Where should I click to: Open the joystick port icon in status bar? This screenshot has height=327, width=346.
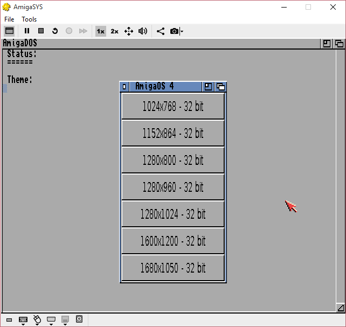[51, 320]
